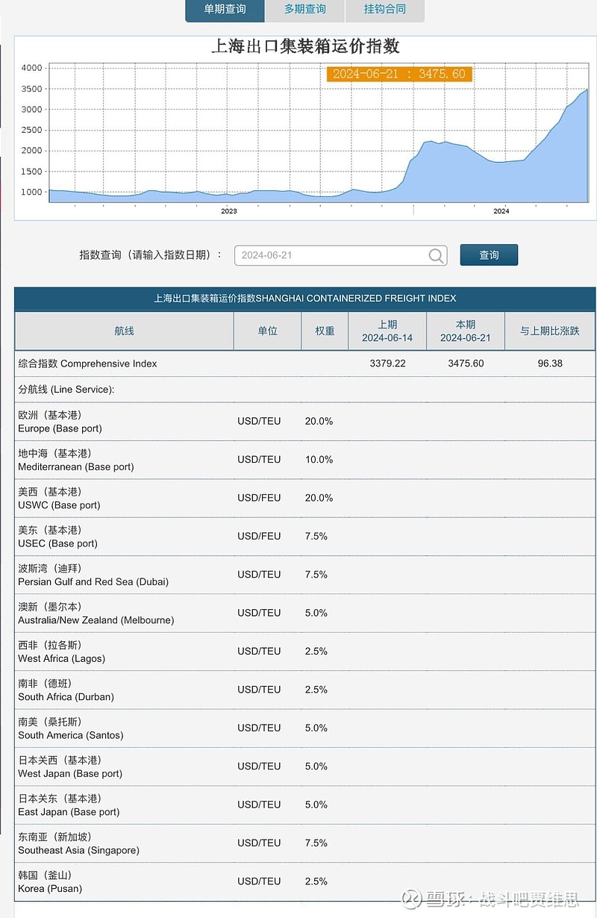Image resolution: width=597 pixels, height=918 pixels.
Task: Click the 上期 2024-06-14 column header
Action: tap(387, 331)
